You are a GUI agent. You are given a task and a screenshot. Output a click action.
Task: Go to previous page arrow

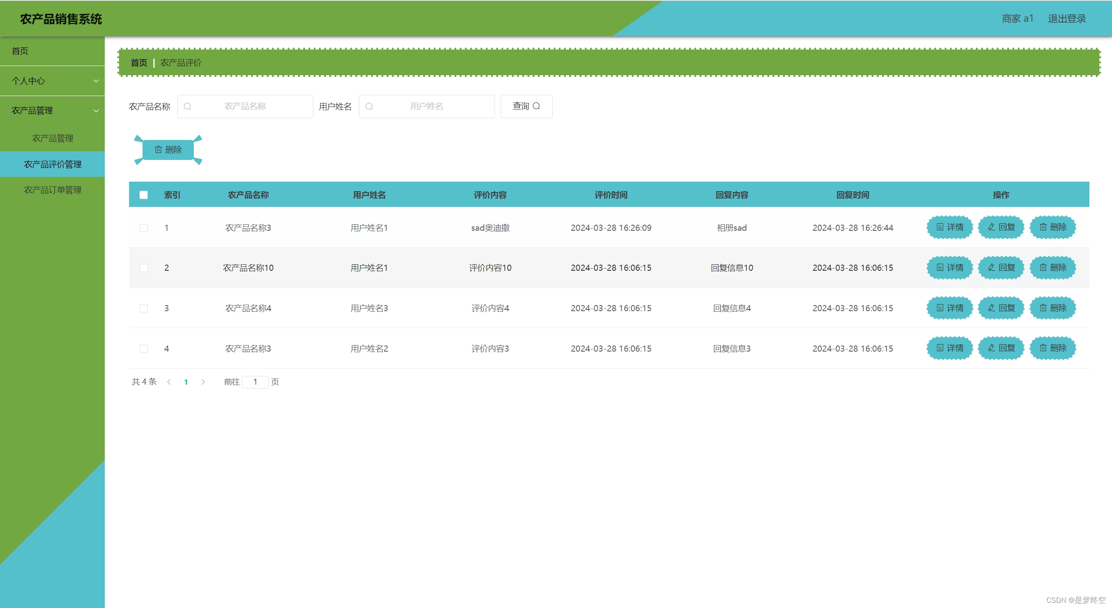tap(169, 382)
